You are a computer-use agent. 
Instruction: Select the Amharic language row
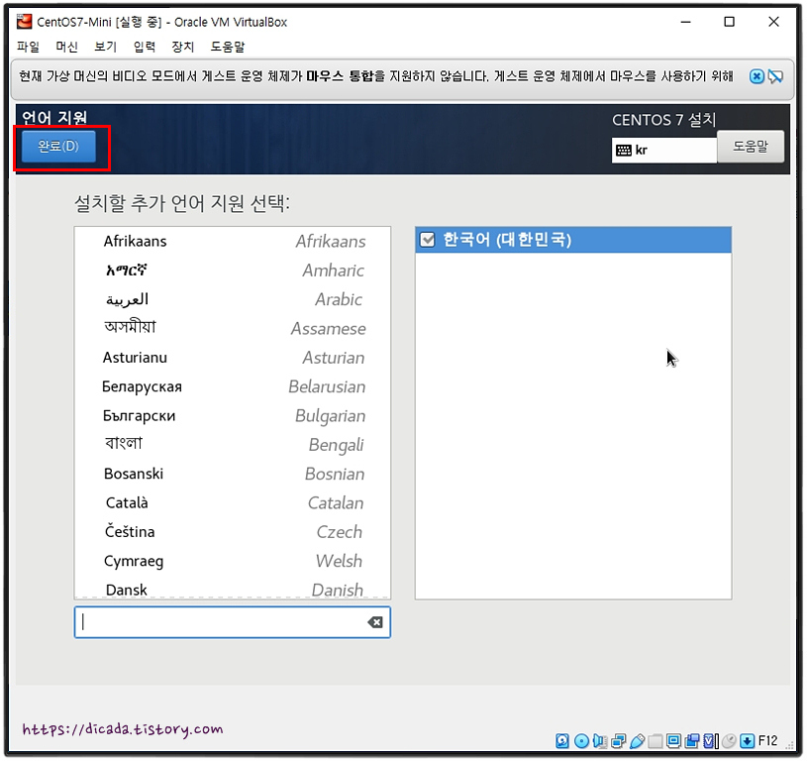pyautogui.click(x=233, y=271)
